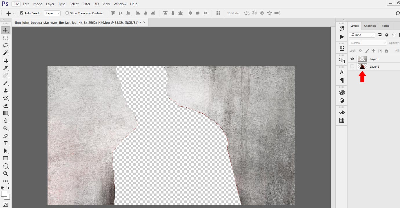Toggle the Auto-Select checkbox
Image resolution: width=400 pixels, height=208 pixels.
22,13
